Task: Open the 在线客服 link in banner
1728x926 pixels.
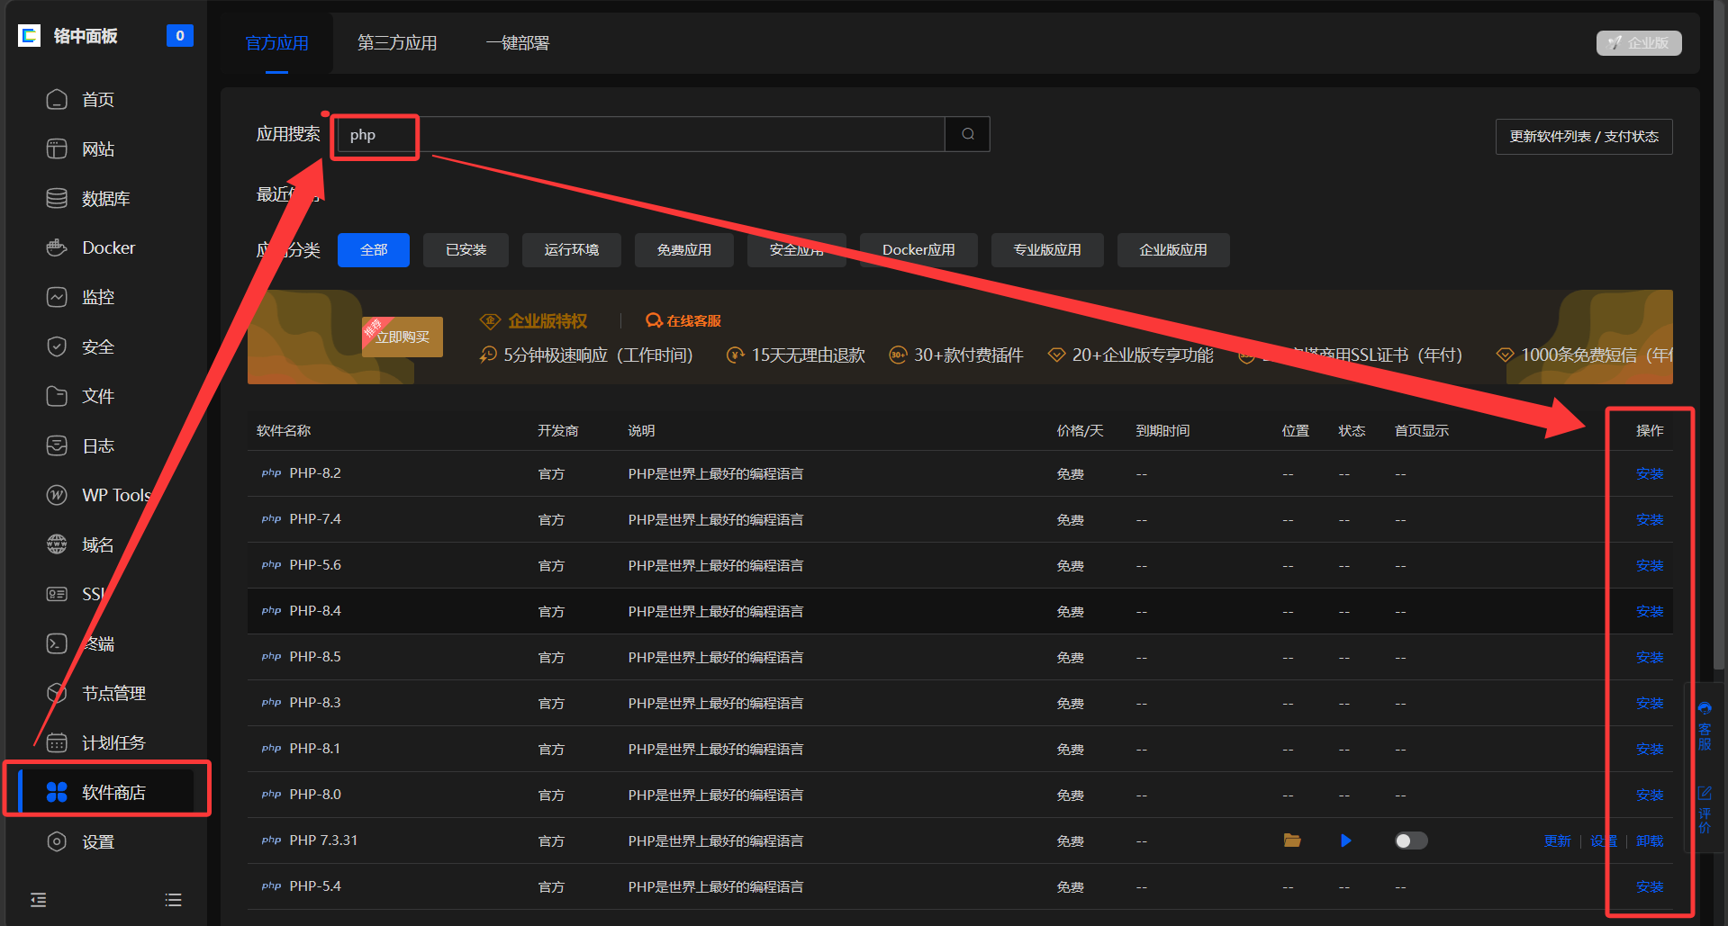Action: (683, 321)
